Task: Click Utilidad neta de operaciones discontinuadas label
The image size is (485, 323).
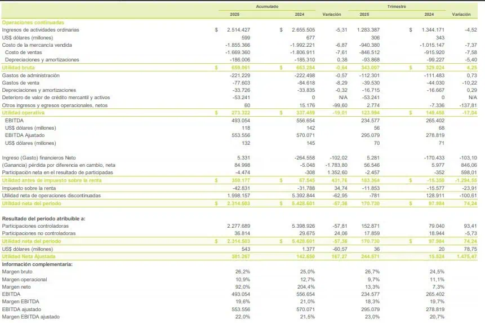Action: 51,196
